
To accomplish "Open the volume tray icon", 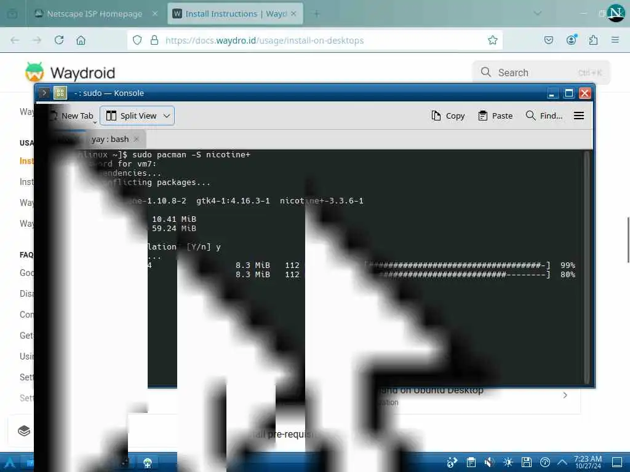I will tap(489, 462).
